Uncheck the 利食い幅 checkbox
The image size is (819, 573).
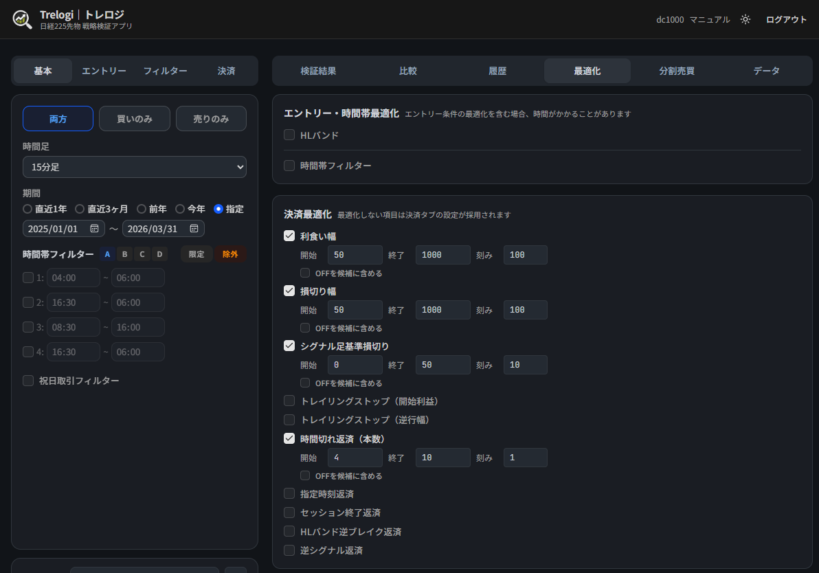[289, 236]
